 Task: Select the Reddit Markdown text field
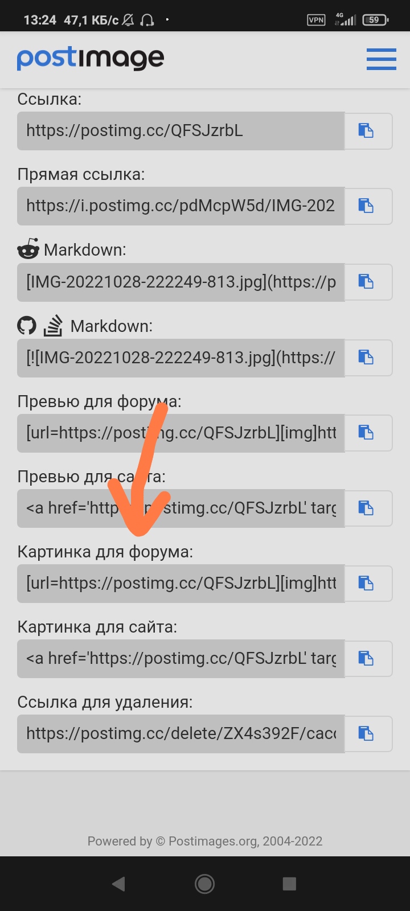pyautogui.click(x=181, y=282)
